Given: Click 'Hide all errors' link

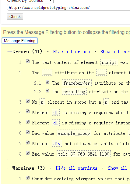Looking at the screenshot, I should pyautogui.click(x=72, y=52).
